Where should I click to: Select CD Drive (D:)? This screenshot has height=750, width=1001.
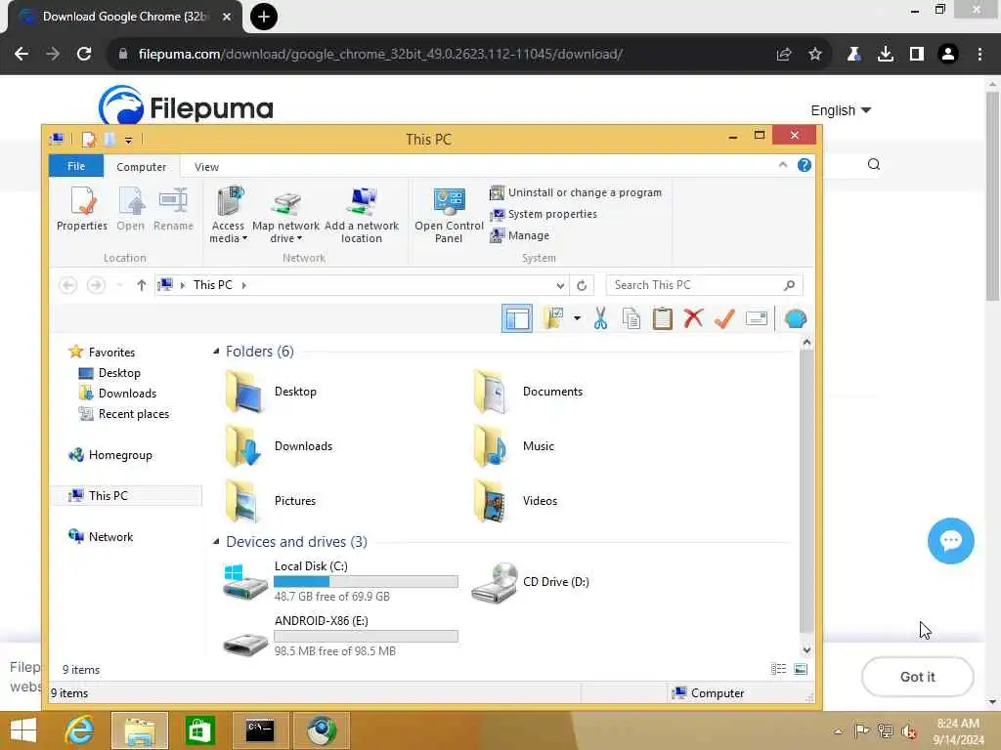[531, 582]
